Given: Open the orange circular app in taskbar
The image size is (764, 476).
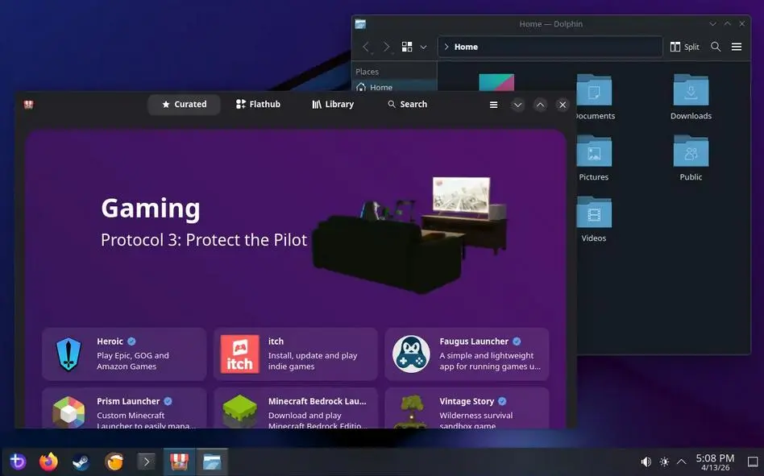Looking at the screenshot, I should point(114,462).
